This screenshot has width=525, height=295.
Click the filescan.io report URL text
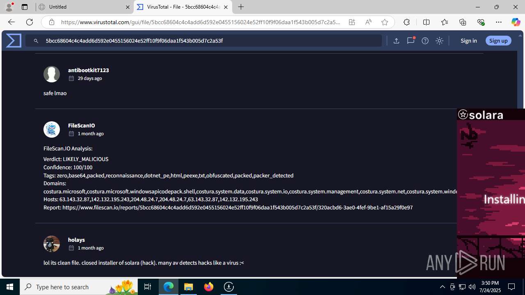click(x=237, y=207)
